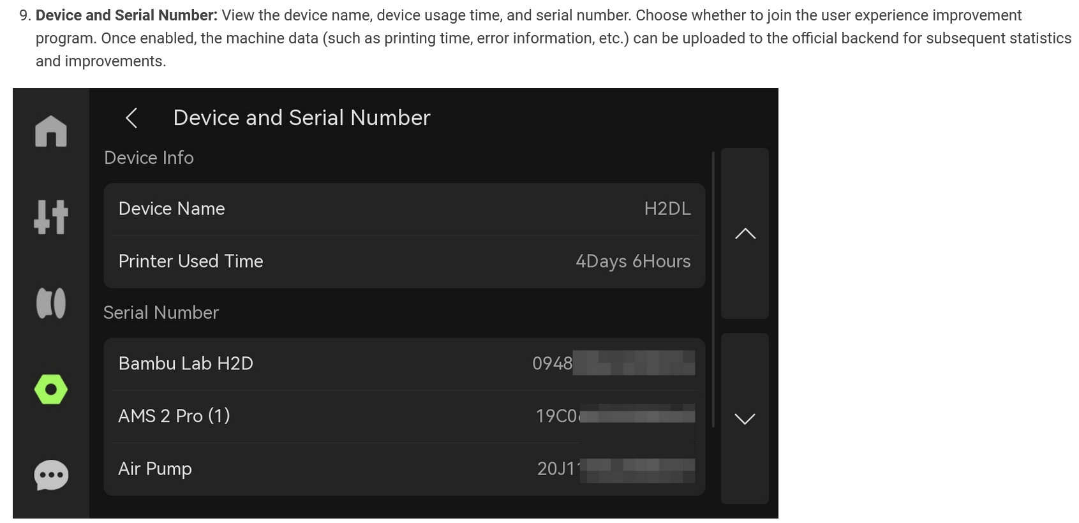Open the Messages chat bubble icon
This screenshot has height=523, width=1079.
51,475
